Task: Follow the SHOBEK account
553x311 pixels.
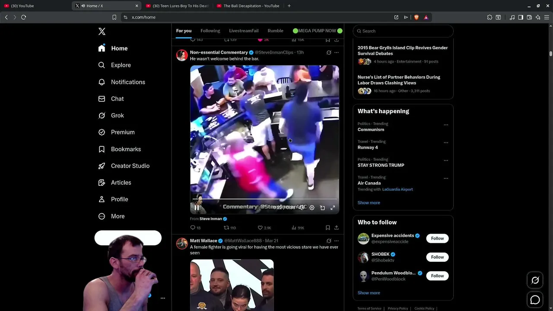Action: 437,257
